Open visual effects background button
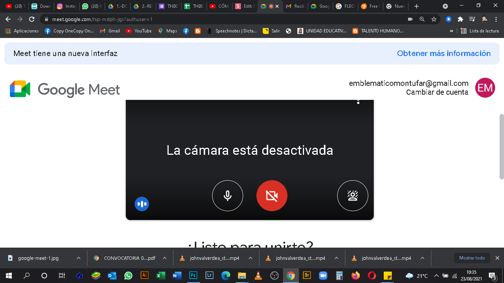Screen dimensions: 504x283 [x=353, y=196]
